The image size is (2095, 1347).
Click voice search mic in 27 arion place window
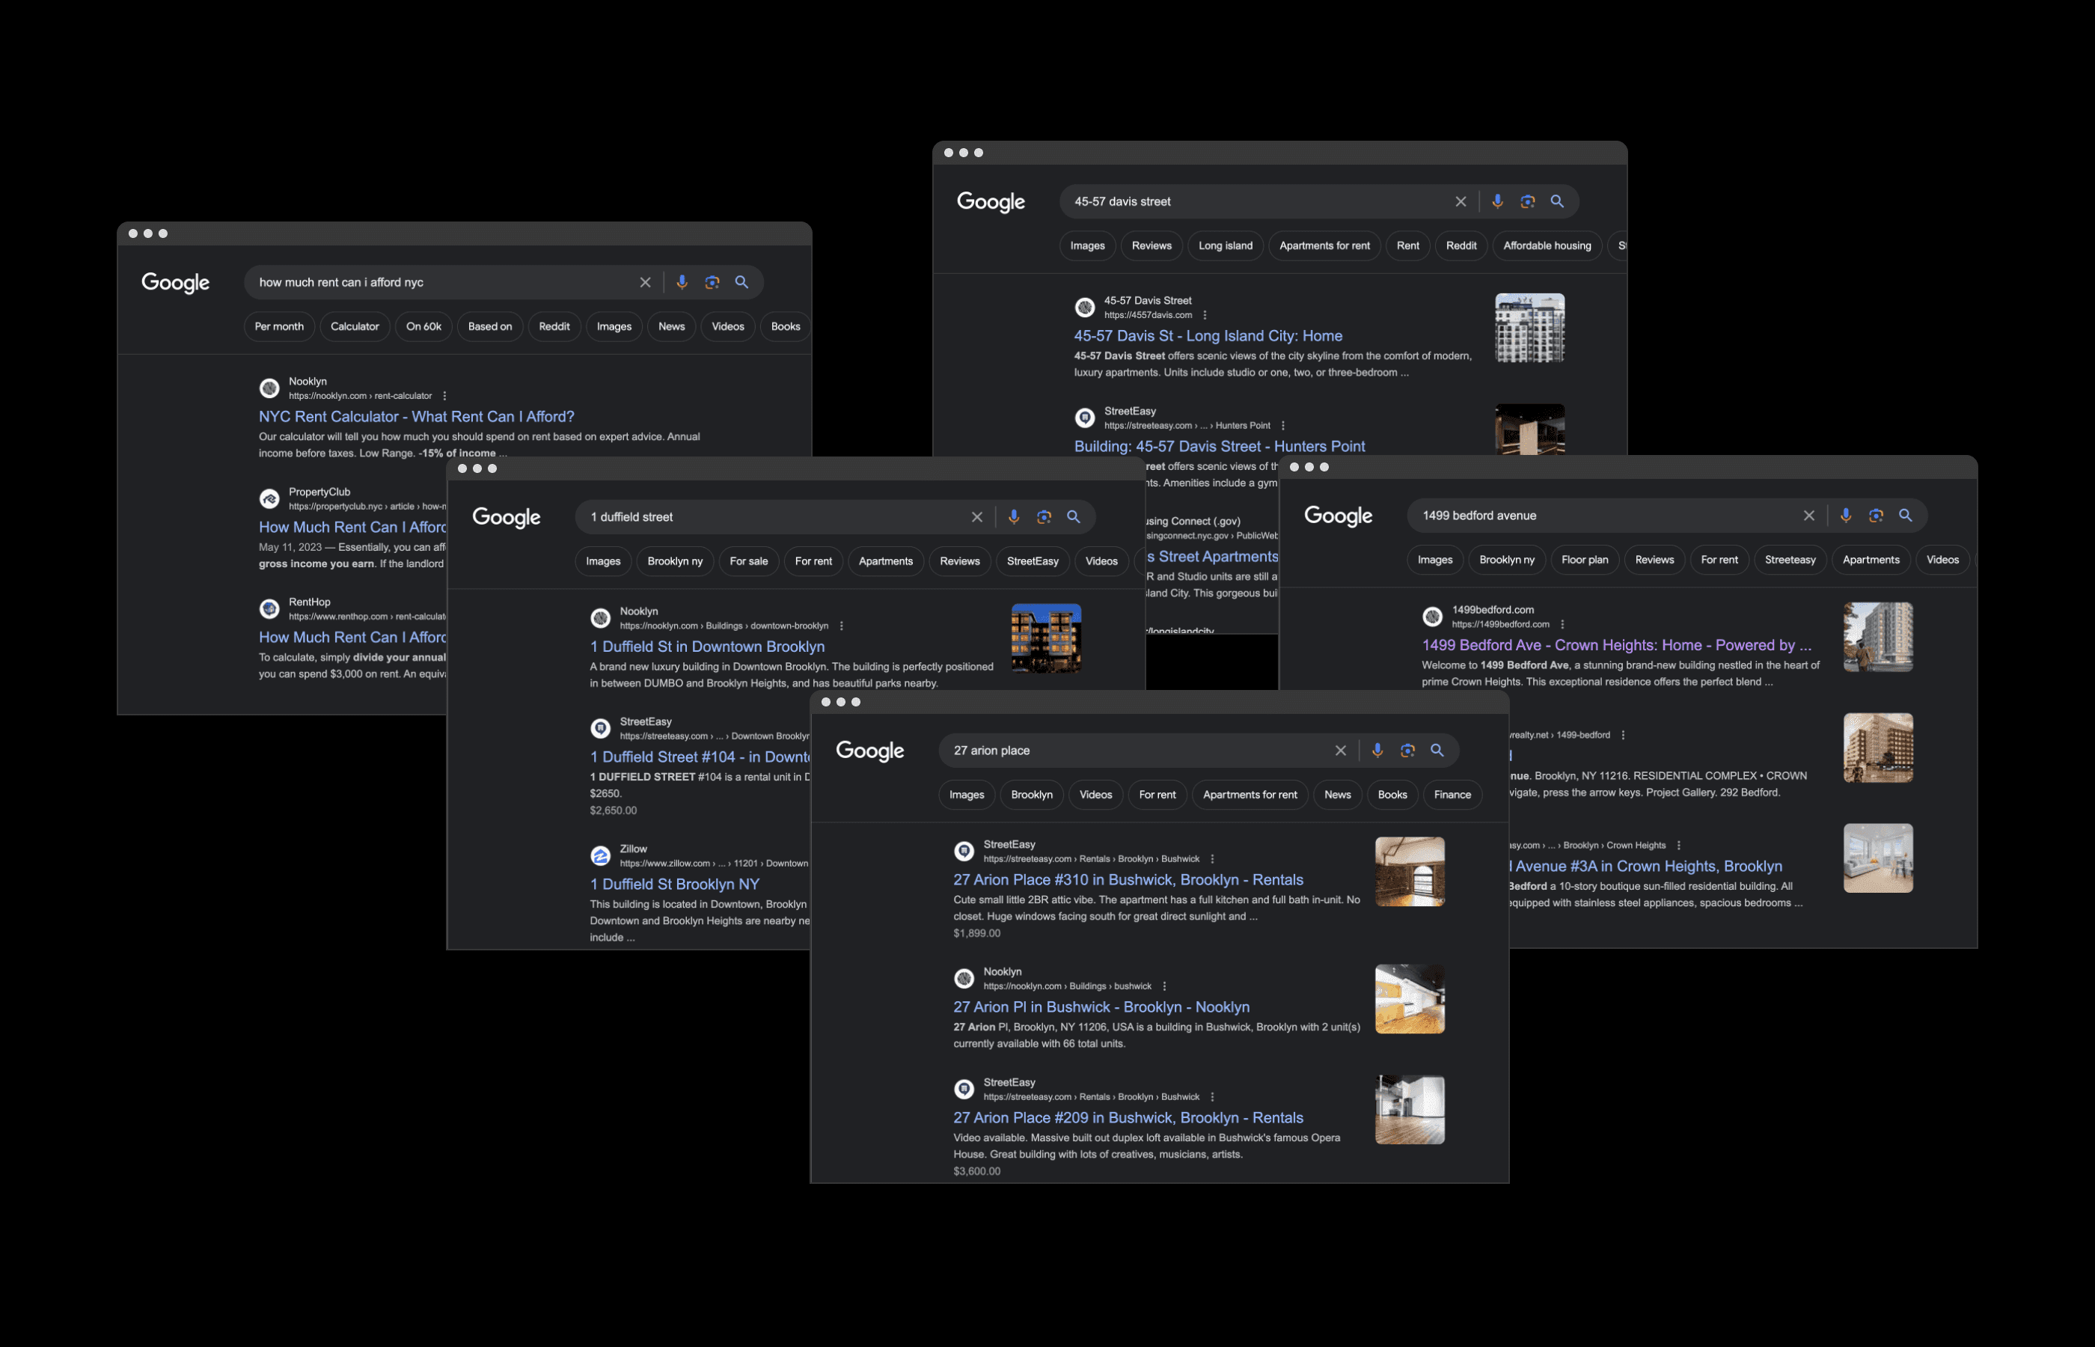point(1377,750)
